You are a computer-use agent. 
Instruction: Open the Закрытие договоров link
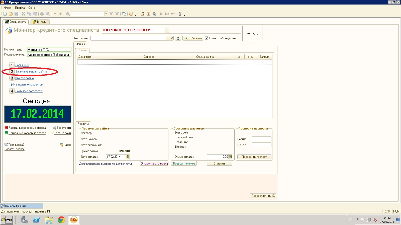[29, 91]
